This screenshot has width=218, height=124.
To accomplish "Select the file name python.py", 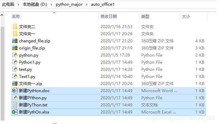I will [x=29, y=55].
